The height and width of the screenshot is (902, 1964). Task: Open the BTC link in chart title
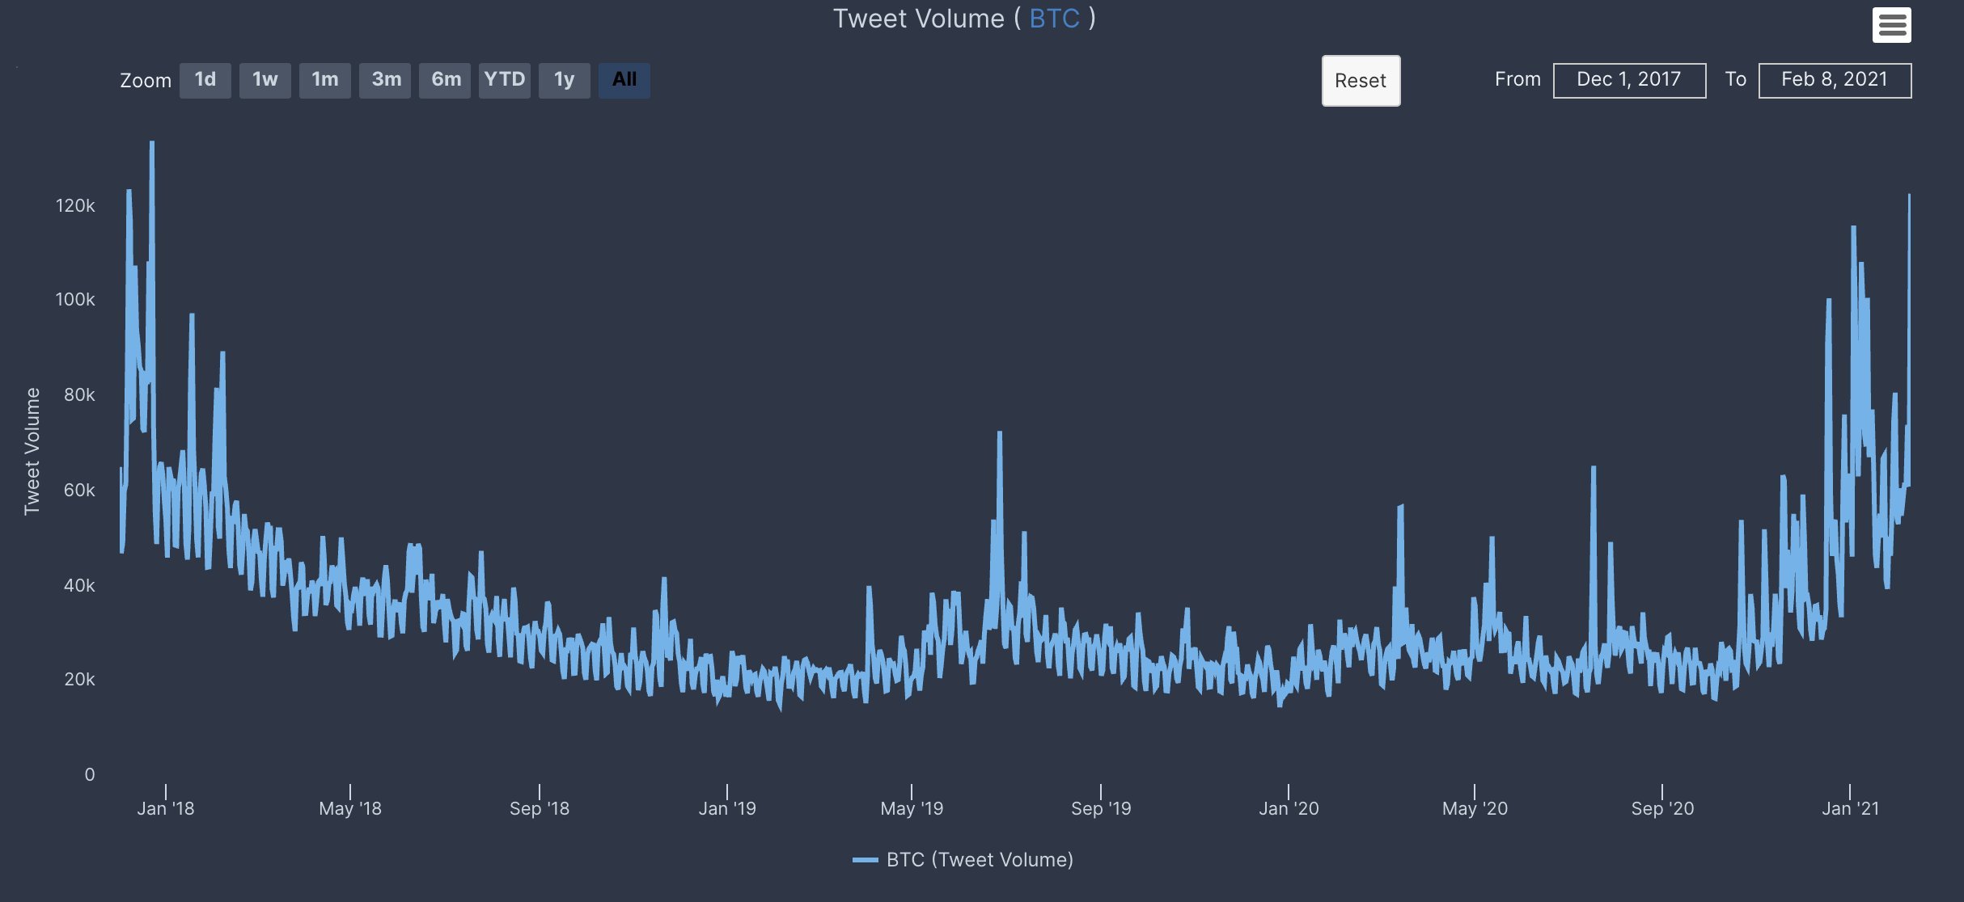tap(1054, 19)
